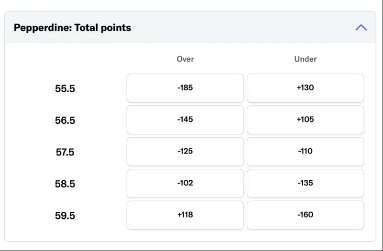The image size is (383, 251).
Task: Click the Over column header
Action: 185,59
